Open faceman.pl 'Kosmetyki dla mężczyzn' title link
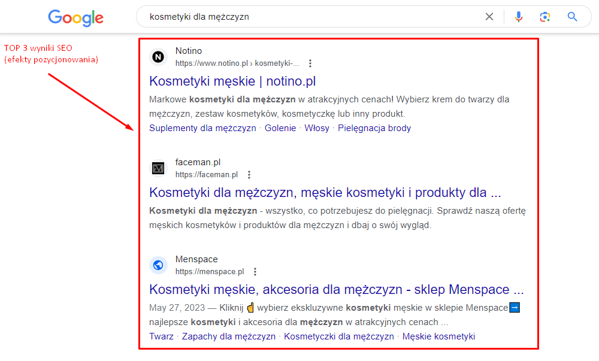599x361 pixels. coord(325,193)
